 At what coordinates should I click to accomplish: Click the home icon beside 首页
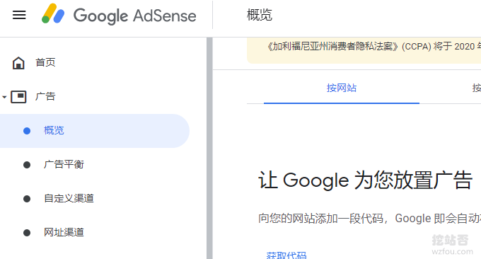(18, 63)
